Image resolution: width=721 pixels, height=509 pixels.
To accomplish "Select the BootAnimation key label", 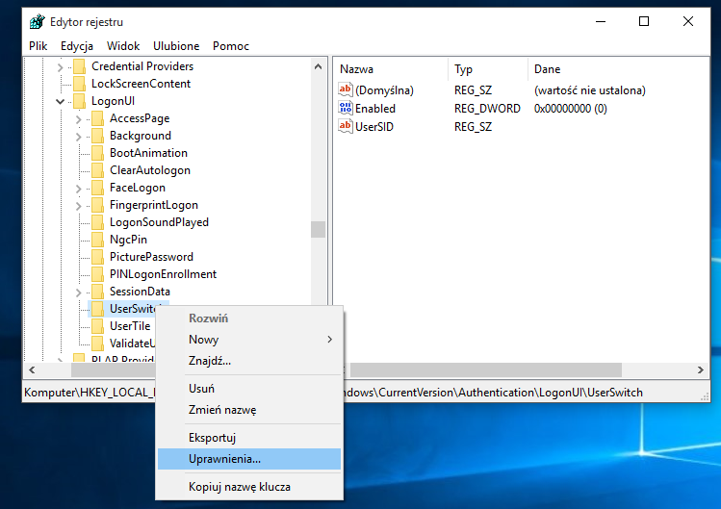I will [148, 153].
